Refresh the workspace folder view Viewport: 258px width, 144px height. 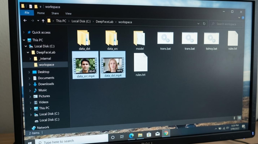coord(204,24)
